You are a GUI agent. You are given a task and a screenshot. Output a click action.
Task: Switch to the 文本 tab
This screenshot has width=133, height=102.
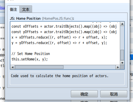(x=26, y=9)
